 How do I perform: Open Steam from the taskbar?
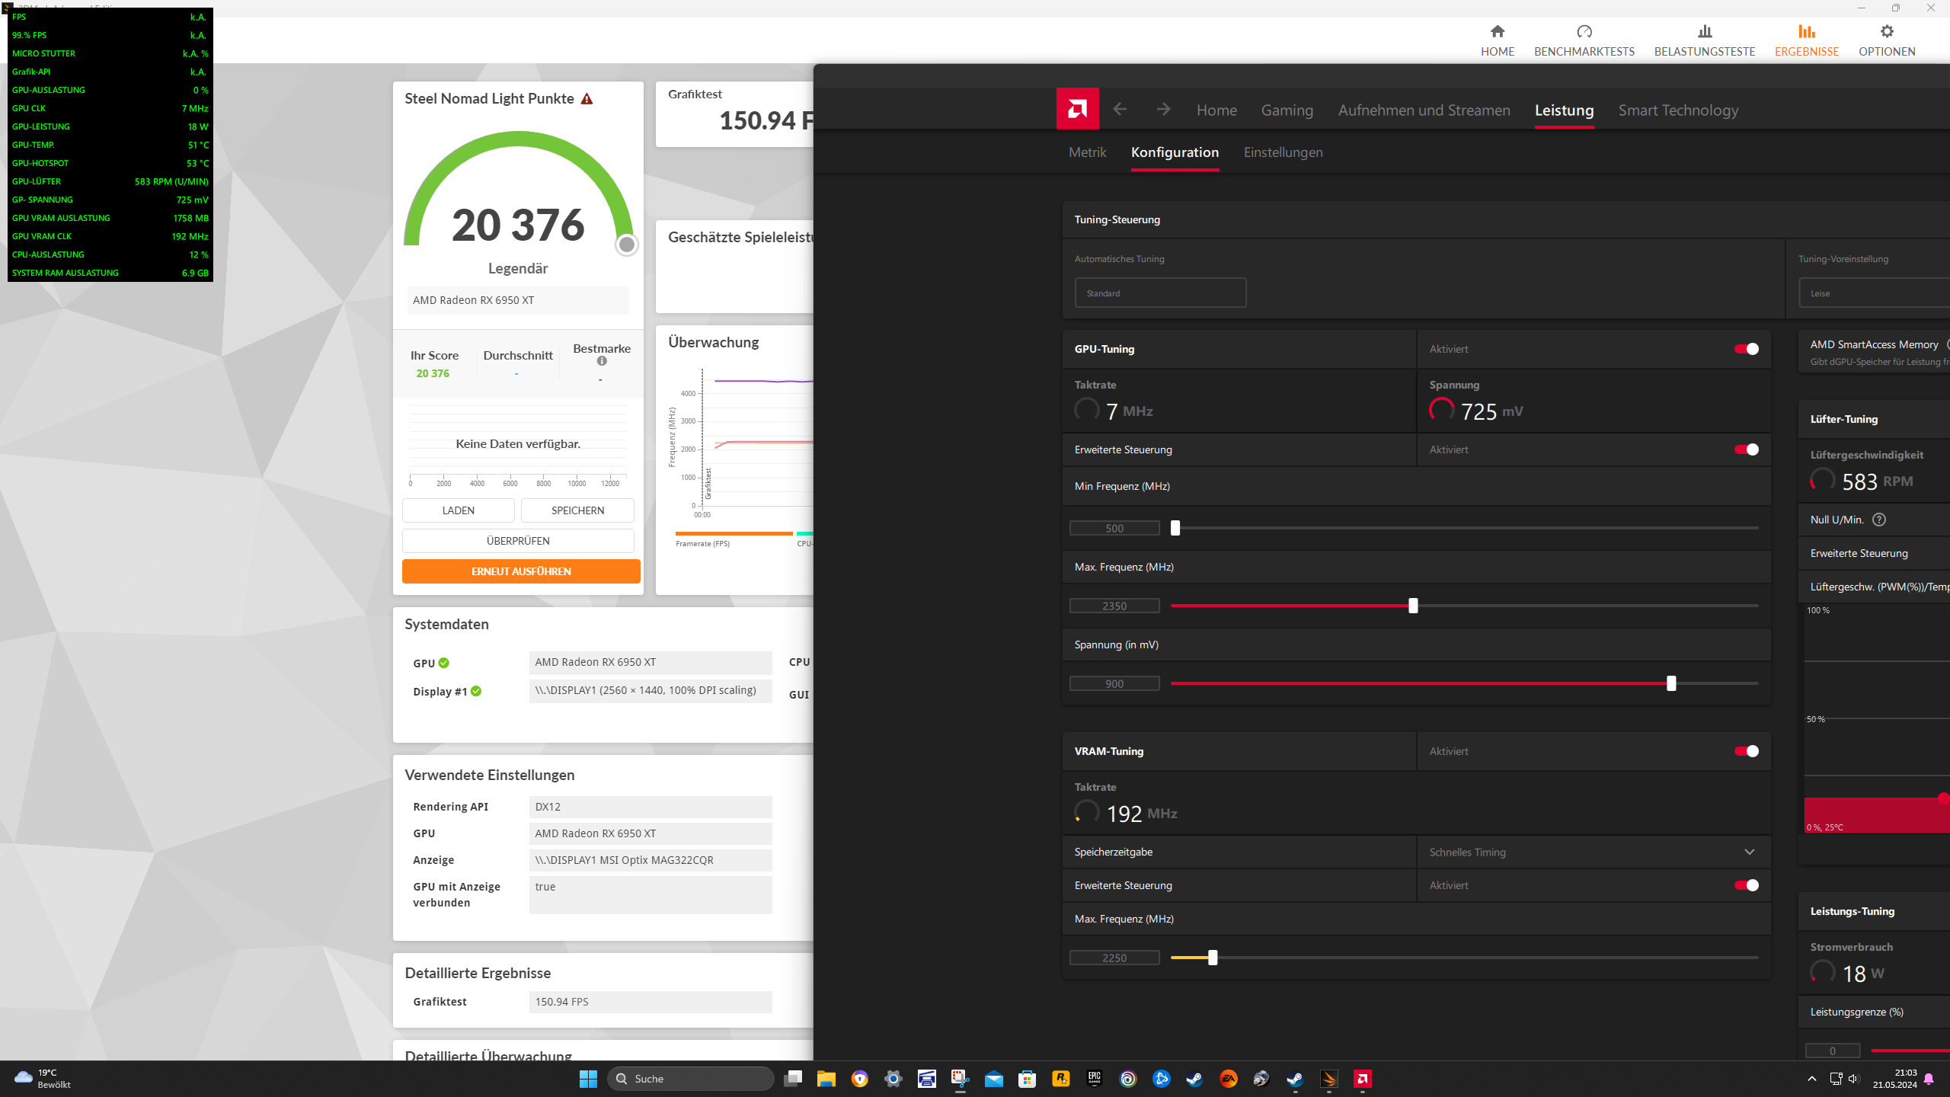[1194, 1079]
